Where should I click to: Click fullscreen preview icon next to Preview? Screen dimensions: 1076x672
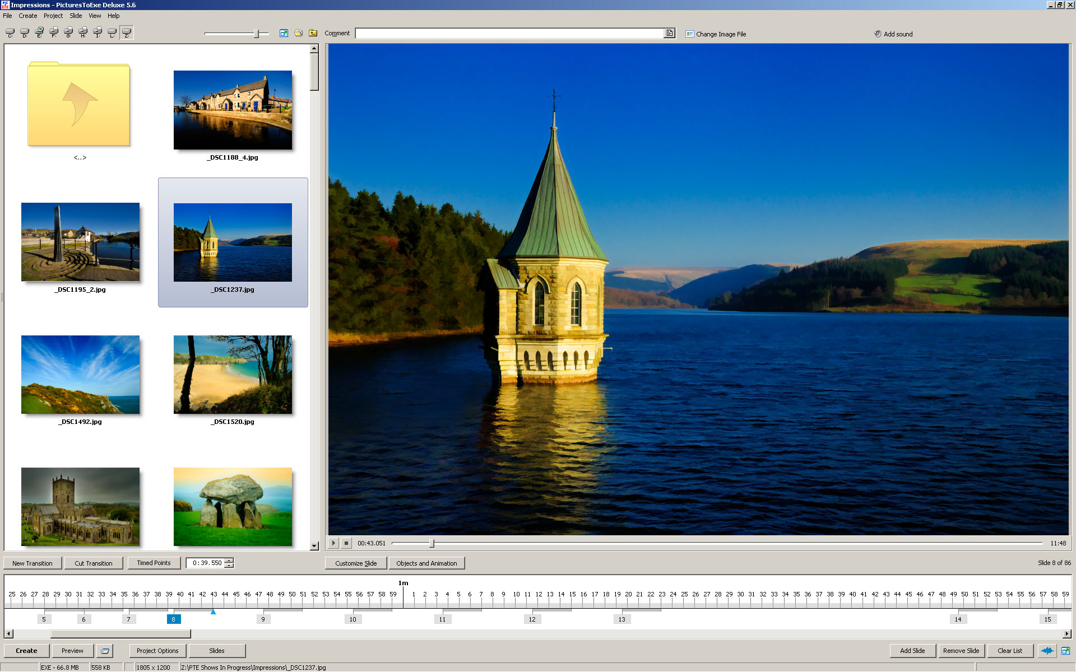click(105, 651)
